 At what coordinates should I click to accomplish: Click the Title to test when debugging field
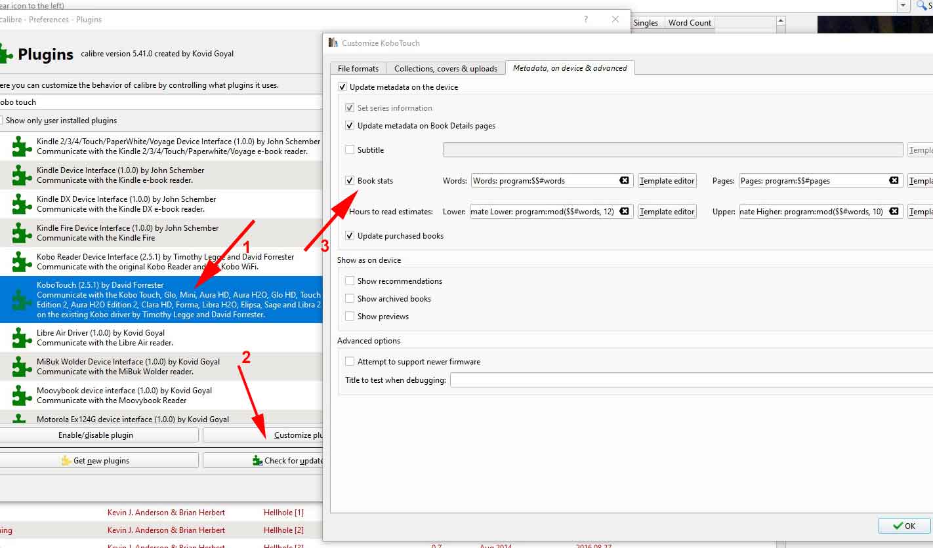click(692, 380)
